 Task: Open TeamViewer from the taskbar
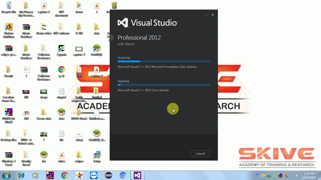(94, 175)
